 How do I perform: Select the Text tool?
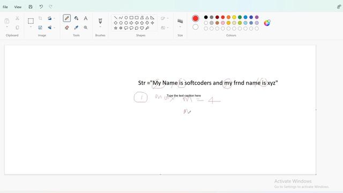tap(86, 18)
